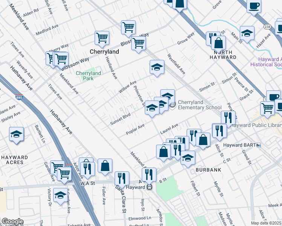Click the Sunset Blvd street label
Image resolution: width=282 pixels, height=226 pixels.
120,119
